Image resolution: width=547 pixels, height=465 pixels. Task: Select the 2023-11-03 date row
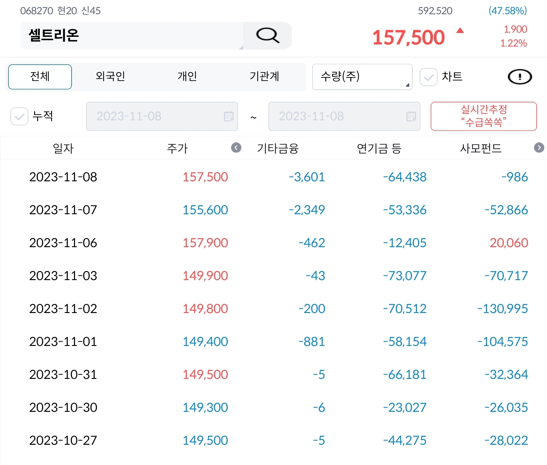click(x=63, y=276)
